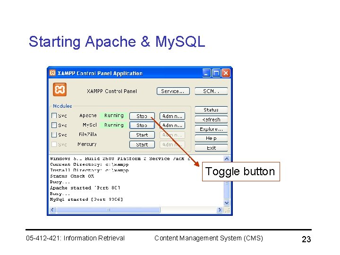Viewport: 340px width, 255px height.
Task: Stop the Apache module
Action: tap(142, 116)
